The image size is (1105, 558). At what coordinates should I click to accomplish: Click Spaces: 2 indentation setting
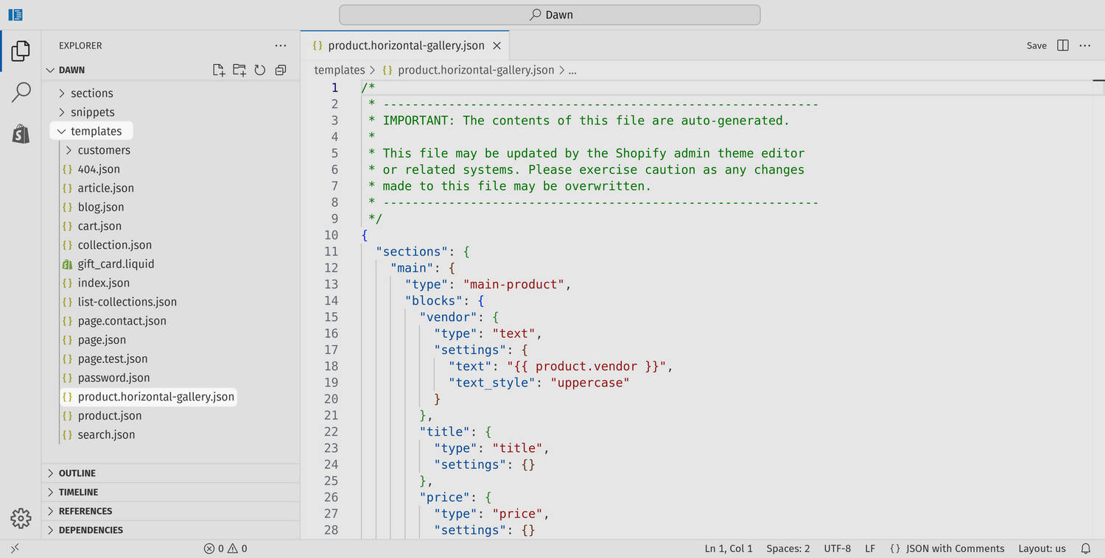click(788, 548)
